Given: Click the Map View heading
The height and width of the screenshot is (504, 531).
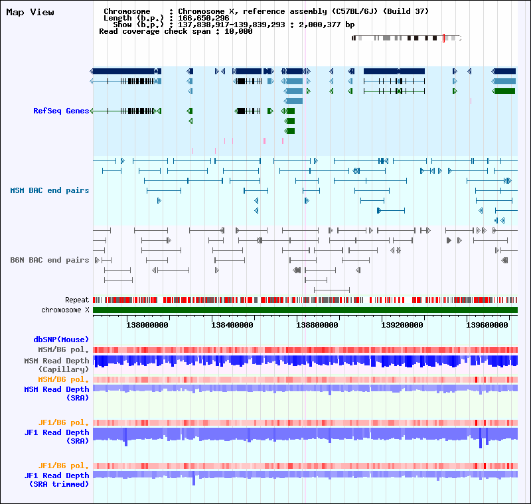Looking at the screenshot, I should tap(30, 12).
